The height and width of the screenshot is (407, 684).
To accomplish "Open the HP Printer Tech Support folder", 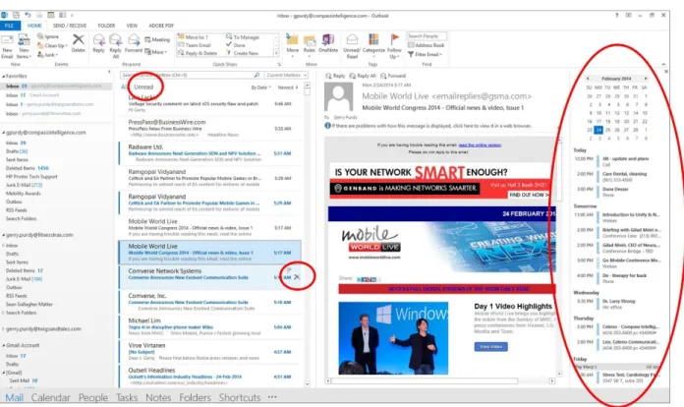I will tap(31, 177).
